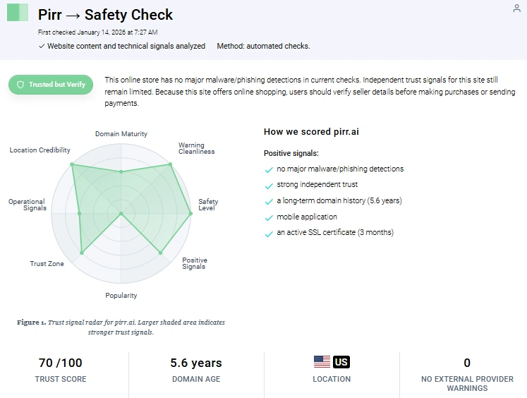Select the Safety Level axis label
The height and width of the screenshot is (398, 527).
coord(208,205)
